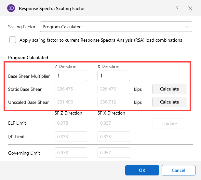Cancel the scaling factor dialog
Viewport: 201px width, 180px height.
pyautogui.click(x=178, y=170)
